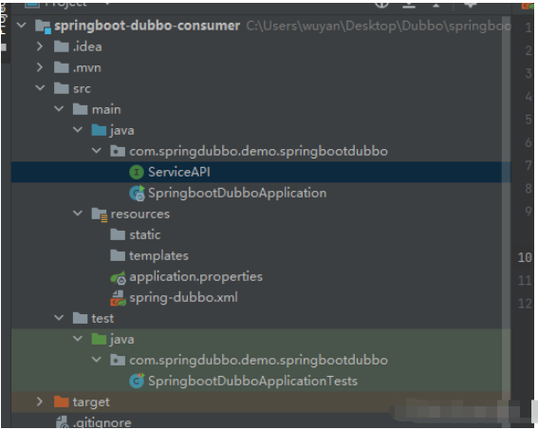Click the .mvn folder label

(x=86, y=68)
